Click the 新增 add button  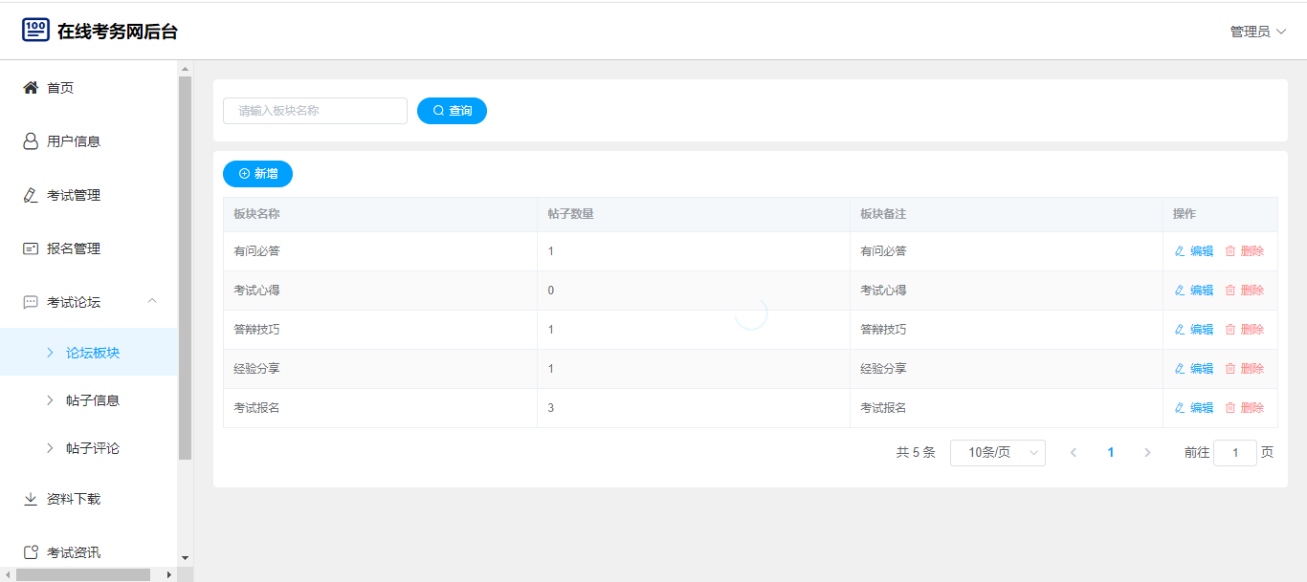(257, 174)
